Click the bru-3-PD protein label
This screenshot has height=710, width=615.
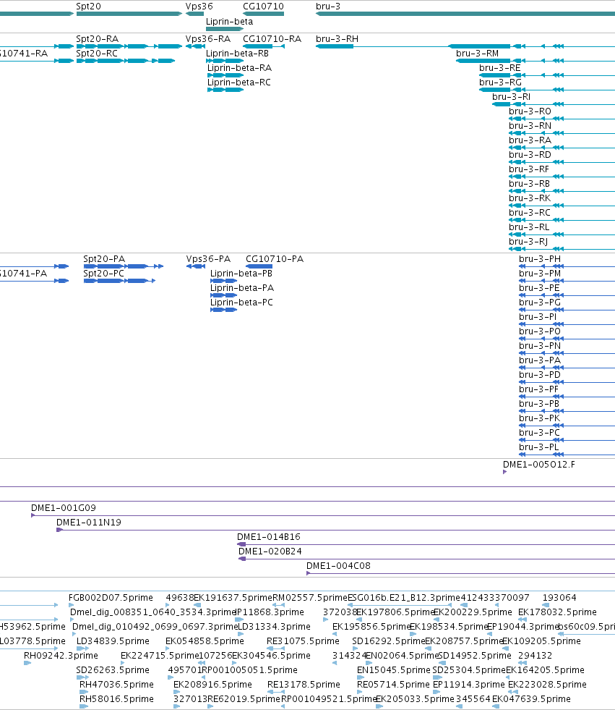click(540, 375)
